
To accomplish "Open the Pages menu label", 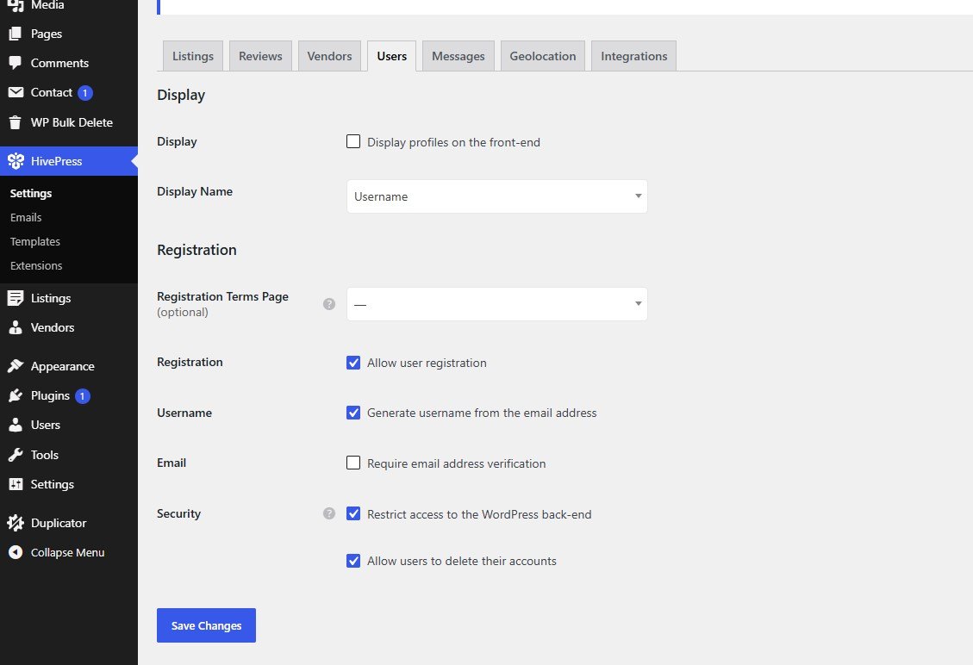I will 47,34.
